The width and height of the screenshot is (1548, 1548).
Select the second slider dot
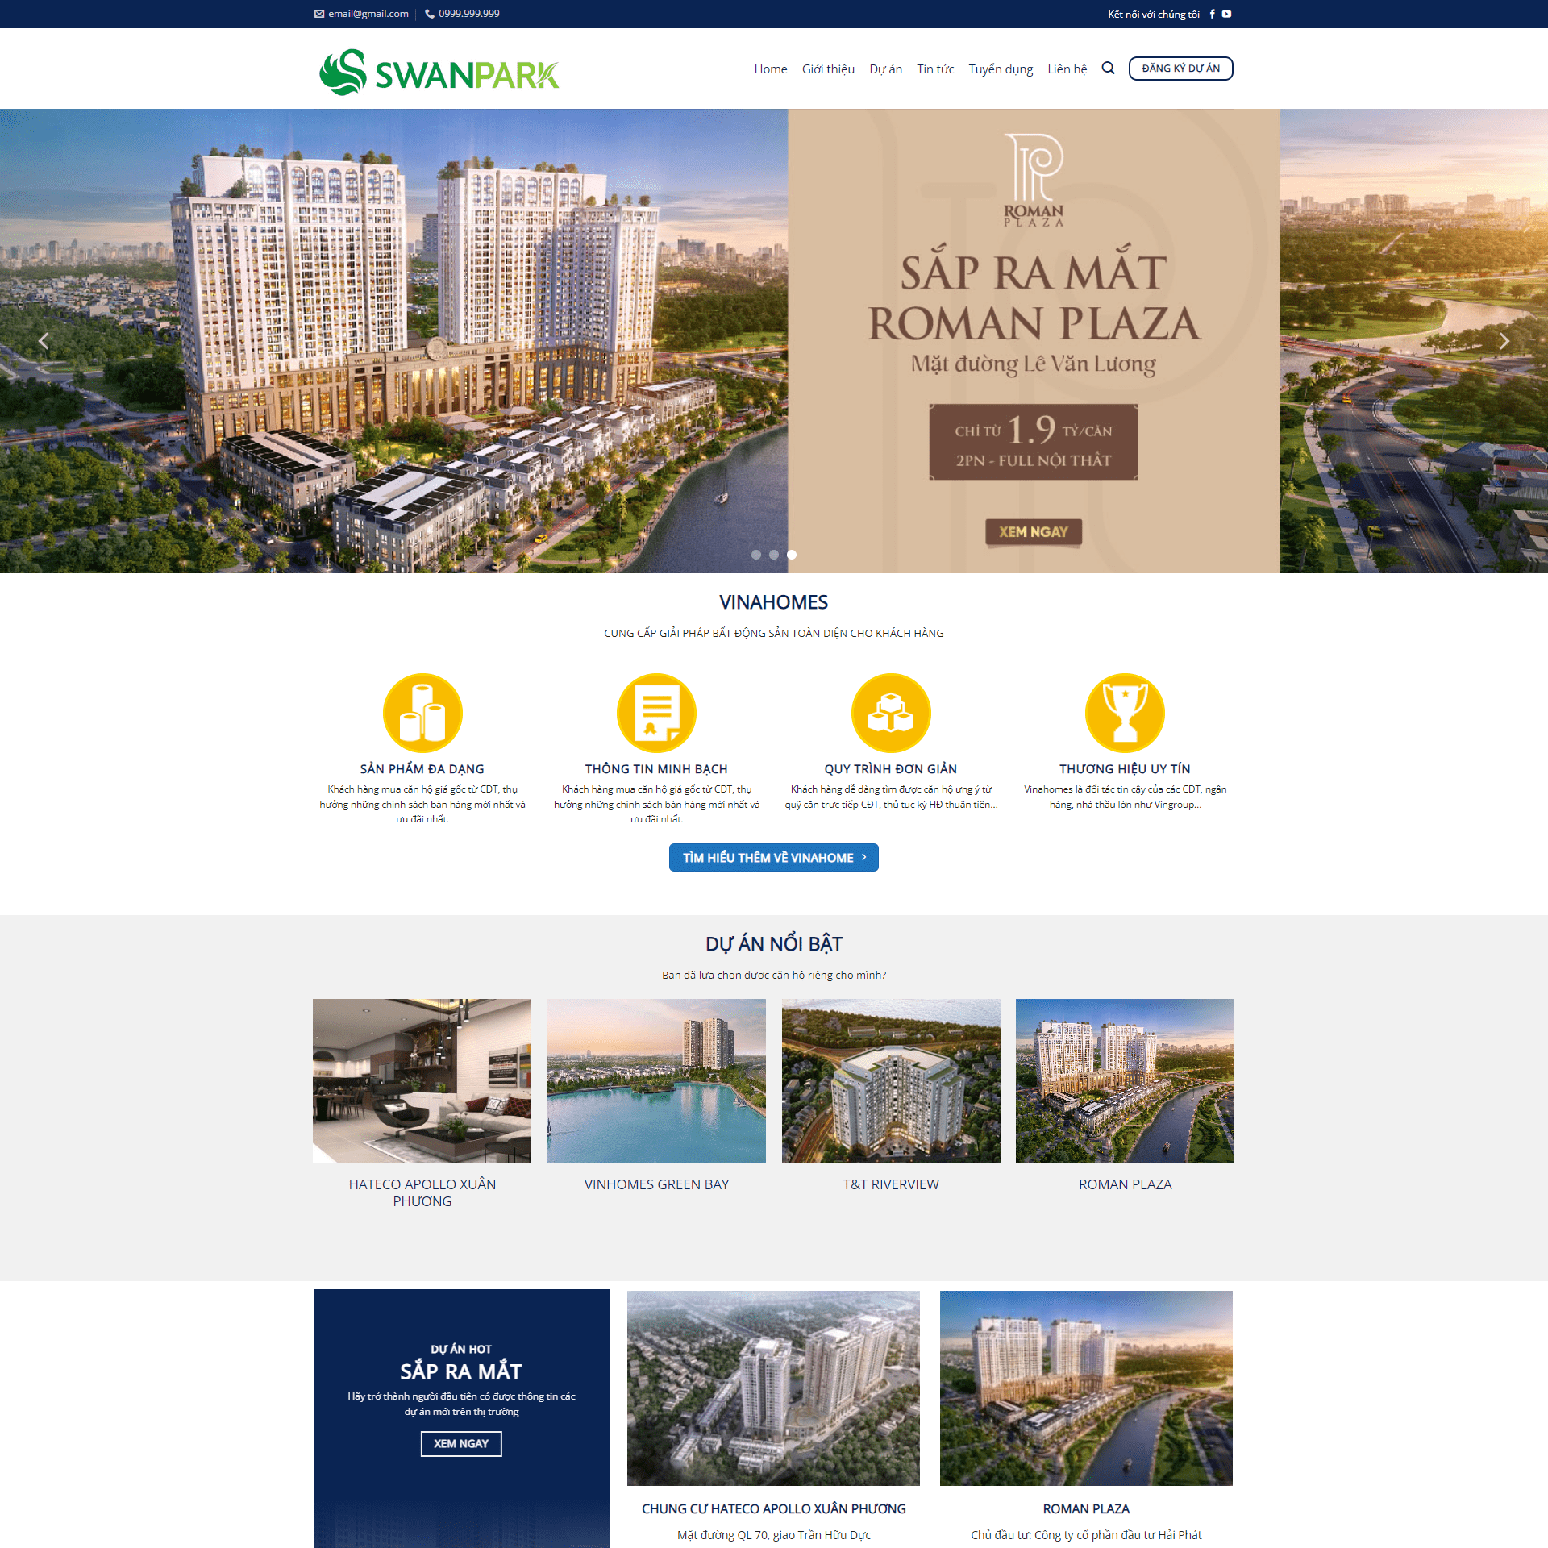tap(774, 555)
